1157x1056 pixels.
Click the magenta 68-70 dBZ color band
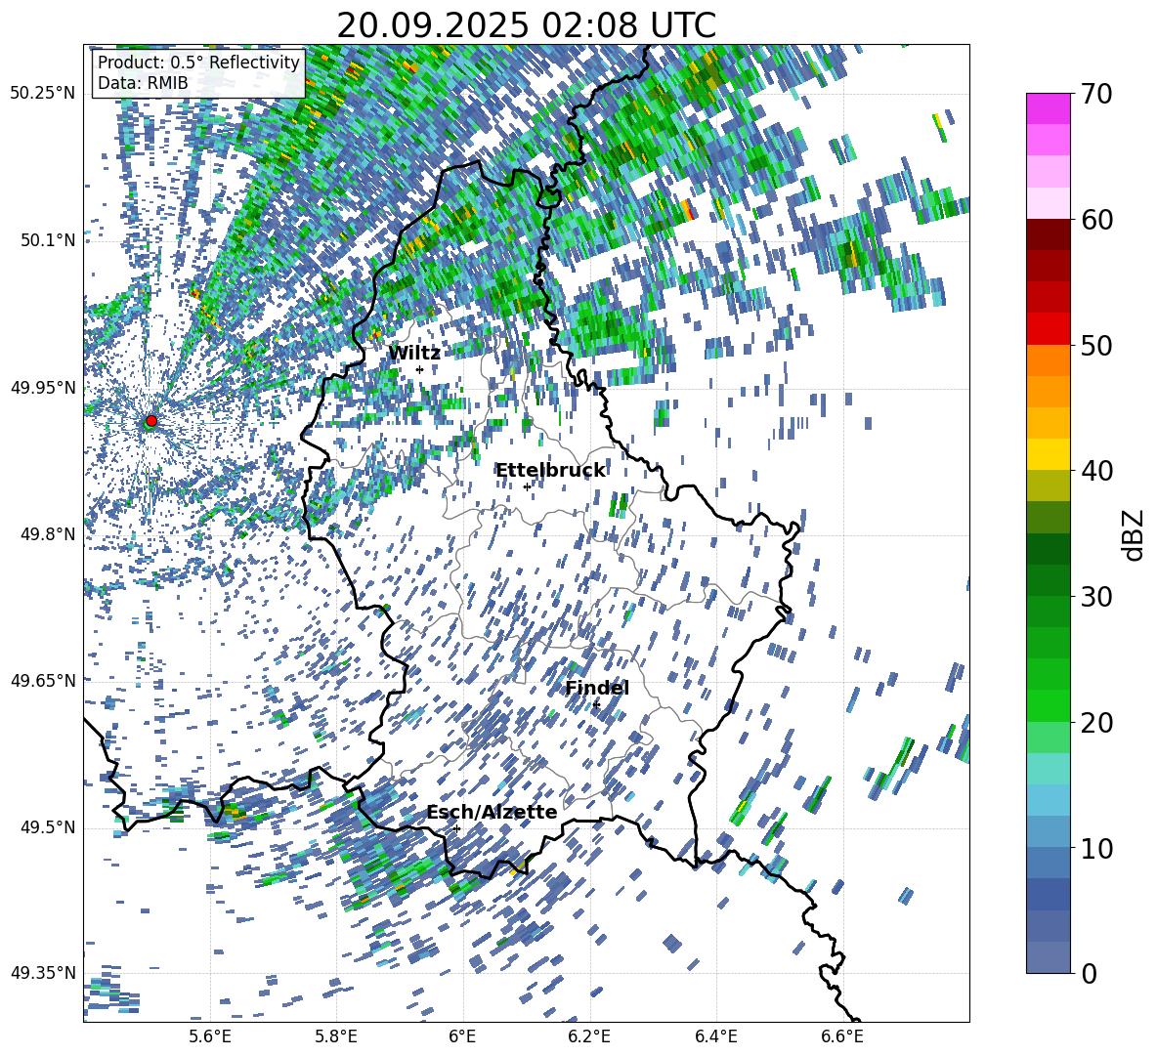(1048, 109)
